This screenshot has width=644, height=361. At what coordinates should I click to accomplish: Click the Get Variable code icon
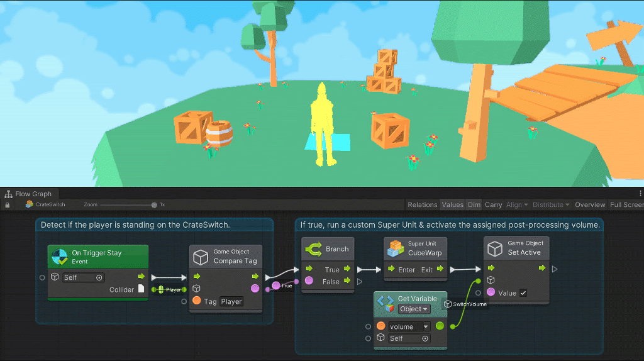coord(386,303)
